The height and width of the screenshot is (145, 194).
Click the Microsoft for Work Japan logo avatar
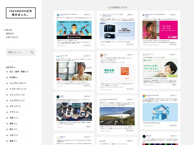(x=144, y=96)
